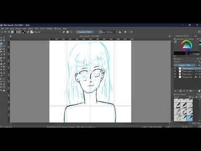Open the File menu
This screenshot has height=151, width=201.
[x=3, y=29]
